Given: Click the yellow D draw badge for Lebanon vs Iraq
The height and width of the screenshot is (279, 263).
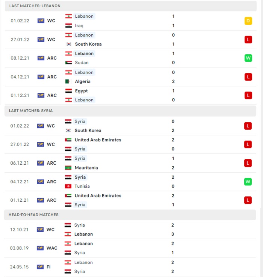Looking at the screenshot, I should point(248,21).
